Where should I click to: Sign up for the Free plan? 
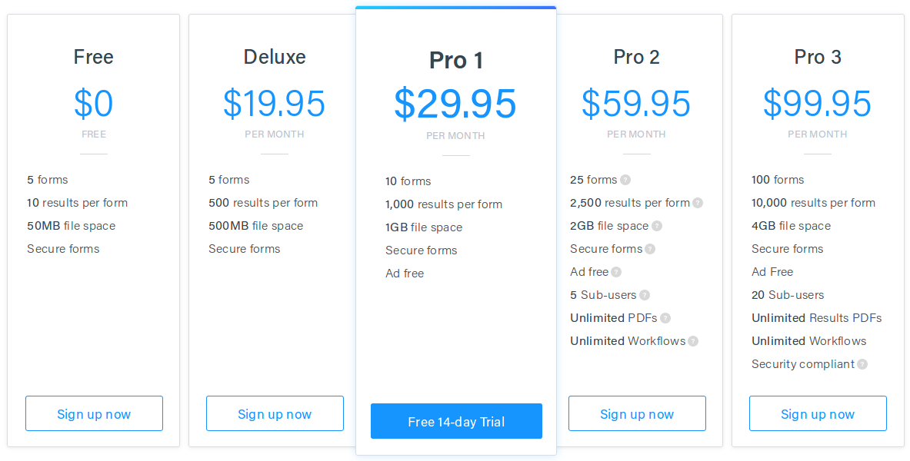[x=94, y=413]
